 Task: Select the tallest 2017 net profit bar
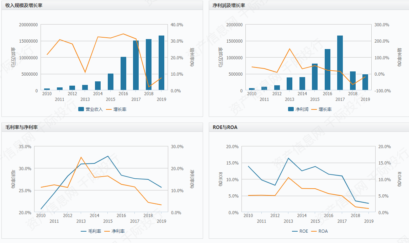tap(340, 63)
